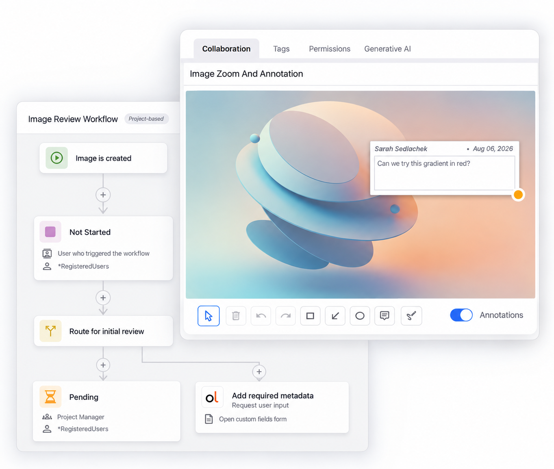Click the 'Image Zoom And Annotation' heading

(x=246, y=74)
